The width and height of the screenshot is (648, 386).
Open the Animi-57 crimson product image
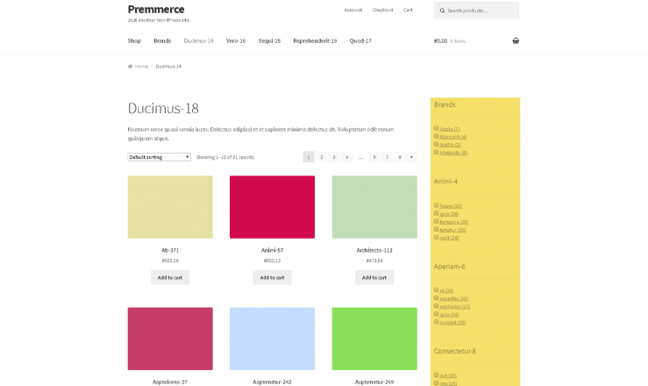(273, 207)
